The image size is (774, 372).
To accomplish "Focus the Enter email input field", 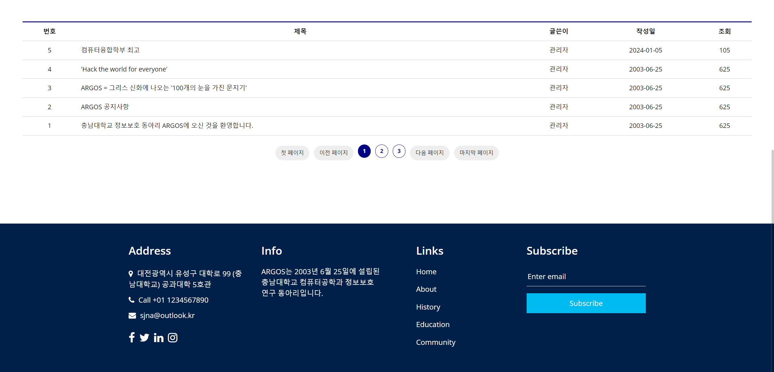I will point(586,277).
